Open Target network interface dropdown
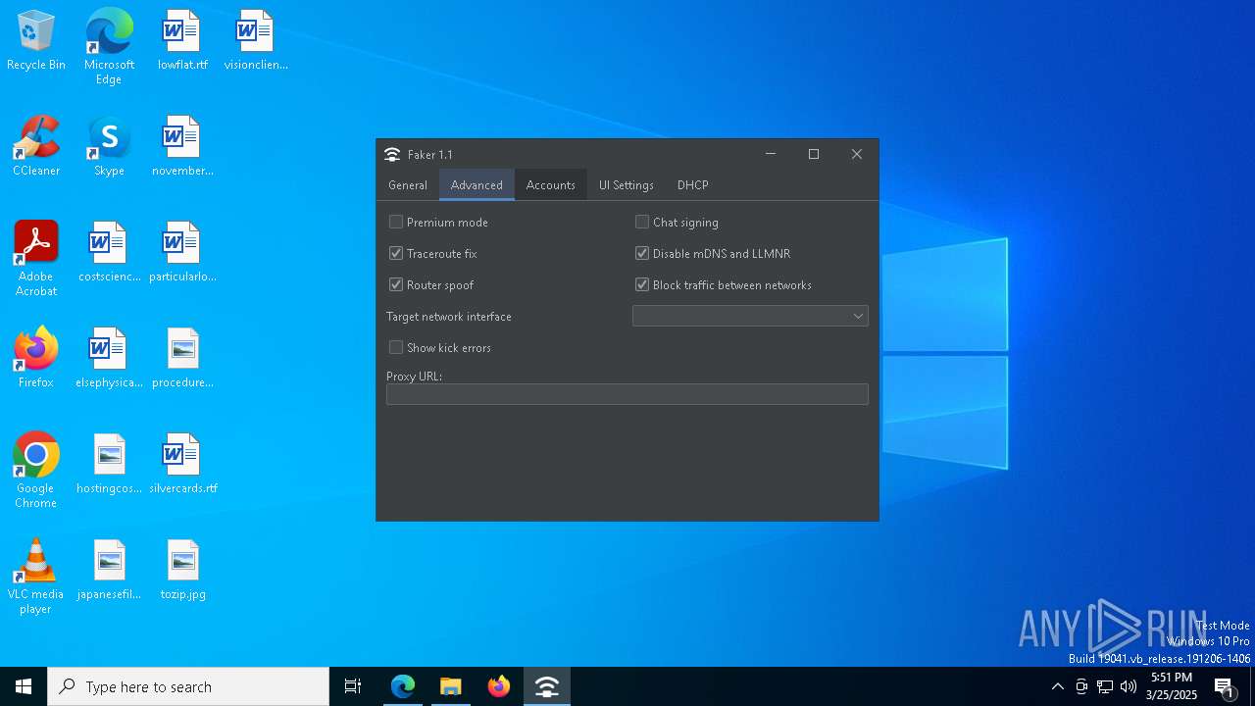1255x706 pixels. pos(750,316)
